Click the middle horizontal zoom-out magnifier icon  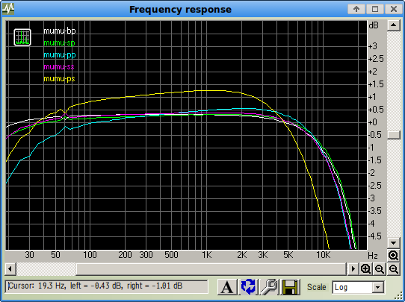380,269
